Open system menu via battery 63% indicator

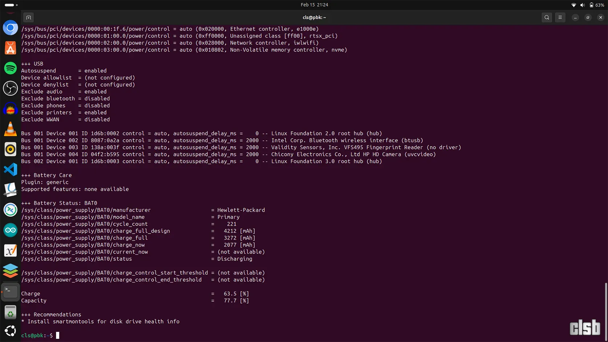point(597,5)
